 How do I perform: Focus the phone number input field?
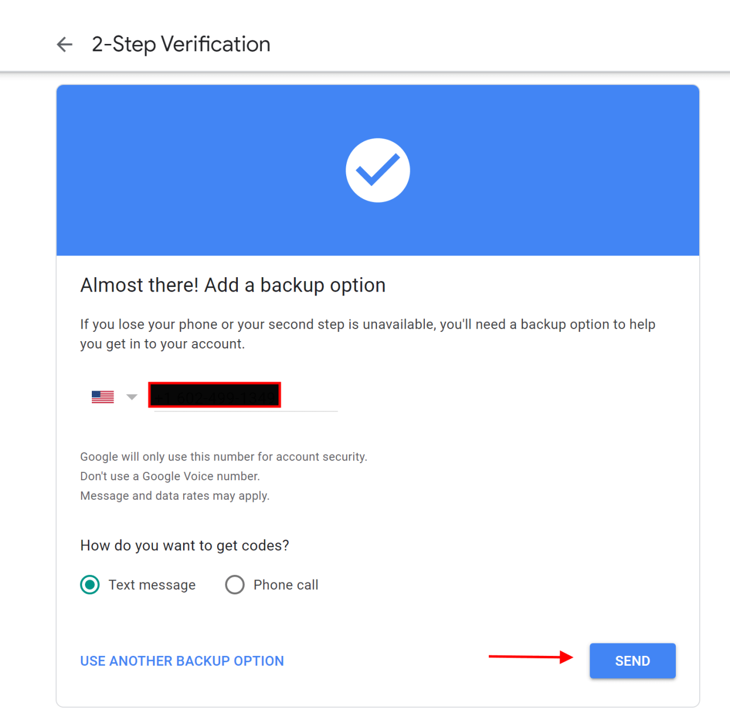pos(243,396)
